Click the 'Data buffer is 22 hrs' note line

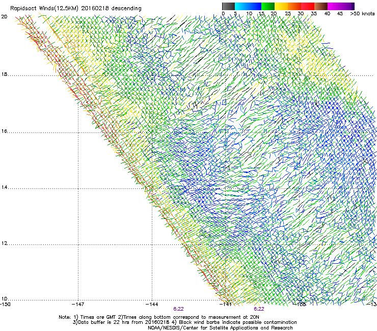tap(184, 322)
